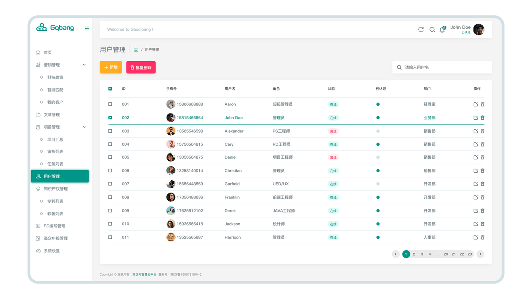The image size is (532, 299).
Task: Click the red 批量删除 button
Action: click(x=141, y=67)
